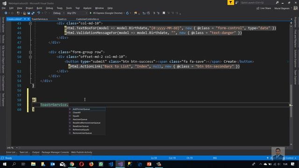Switch to the ToastrService.cs tab

click(40, 19)
